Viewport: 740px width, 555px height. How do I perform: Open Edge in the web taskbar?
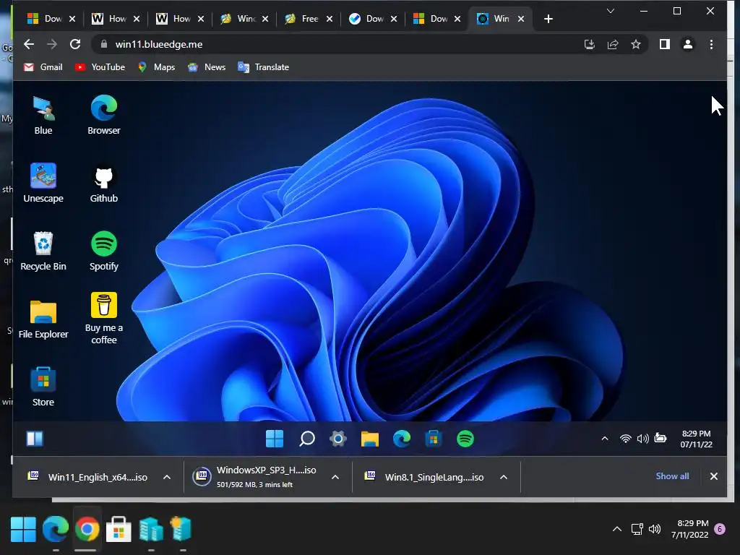(x=402, y=439)
